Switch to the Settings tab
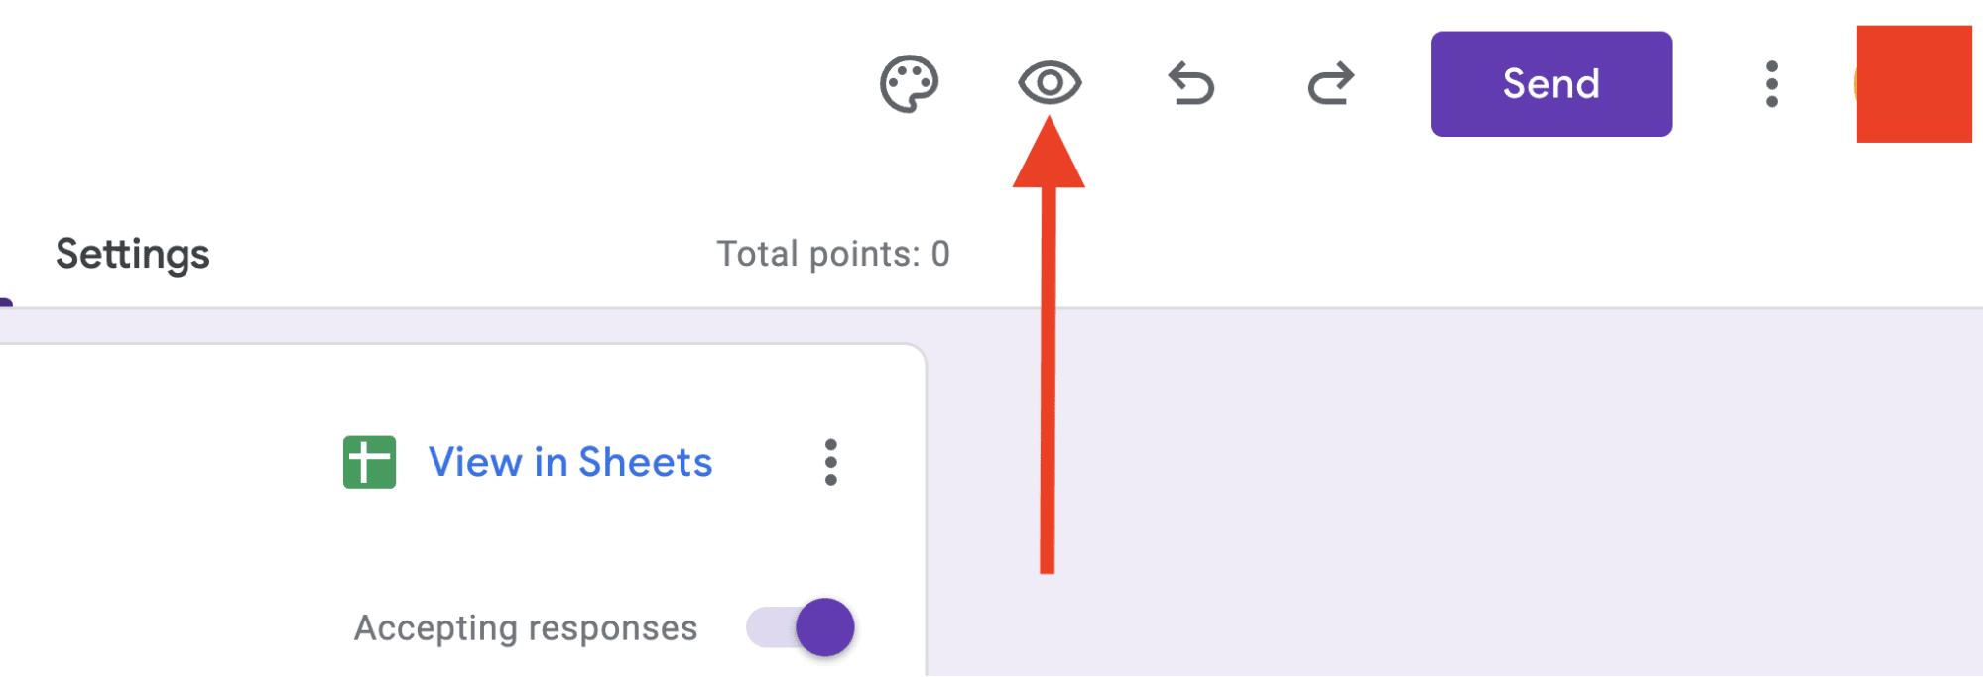This screenshot has width=1983, height=677. coord(132,255)
